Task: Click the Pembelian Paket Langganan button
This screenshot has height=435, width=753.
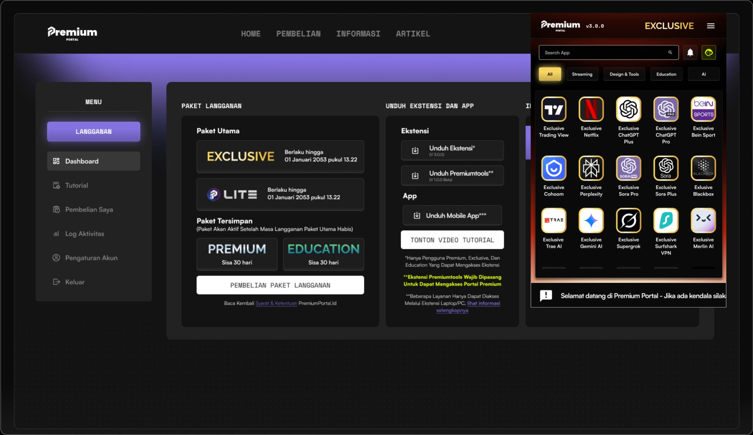Action: pos(280,285)
